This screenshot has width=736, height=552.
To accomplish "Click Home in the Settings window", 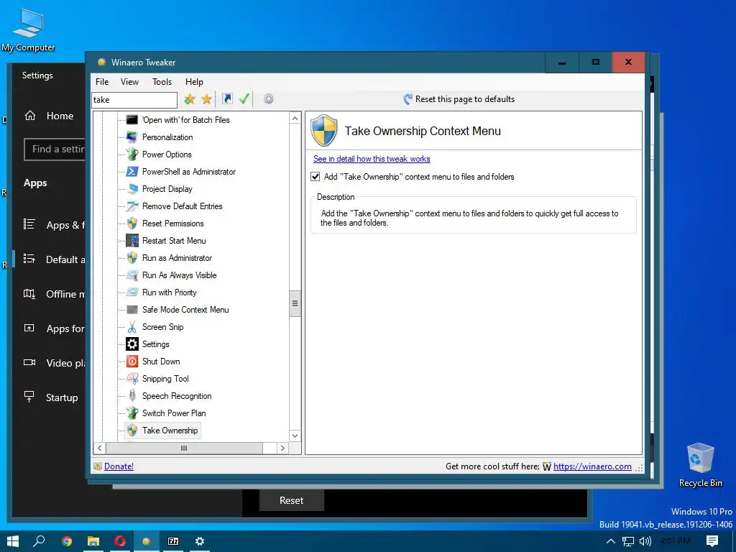I will (x=49, y=116).
